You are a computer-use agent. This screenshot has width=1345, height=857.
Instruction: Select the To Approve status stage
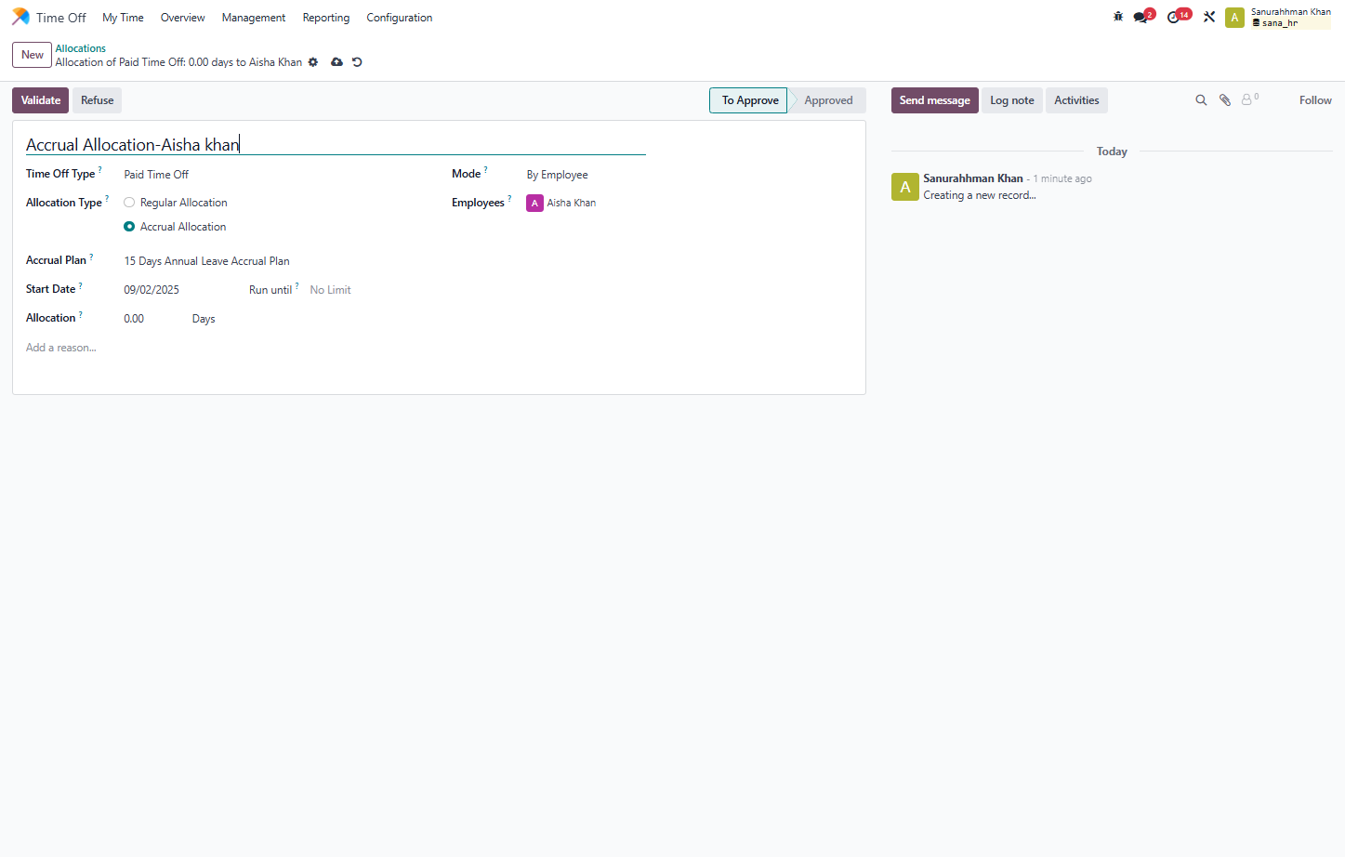pos(749,100)
